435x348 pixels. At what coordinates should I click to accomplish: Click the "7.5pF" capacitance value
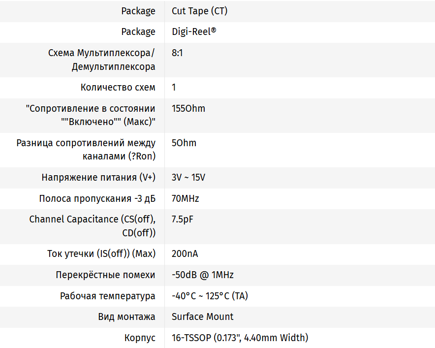[x=183, y=219]
